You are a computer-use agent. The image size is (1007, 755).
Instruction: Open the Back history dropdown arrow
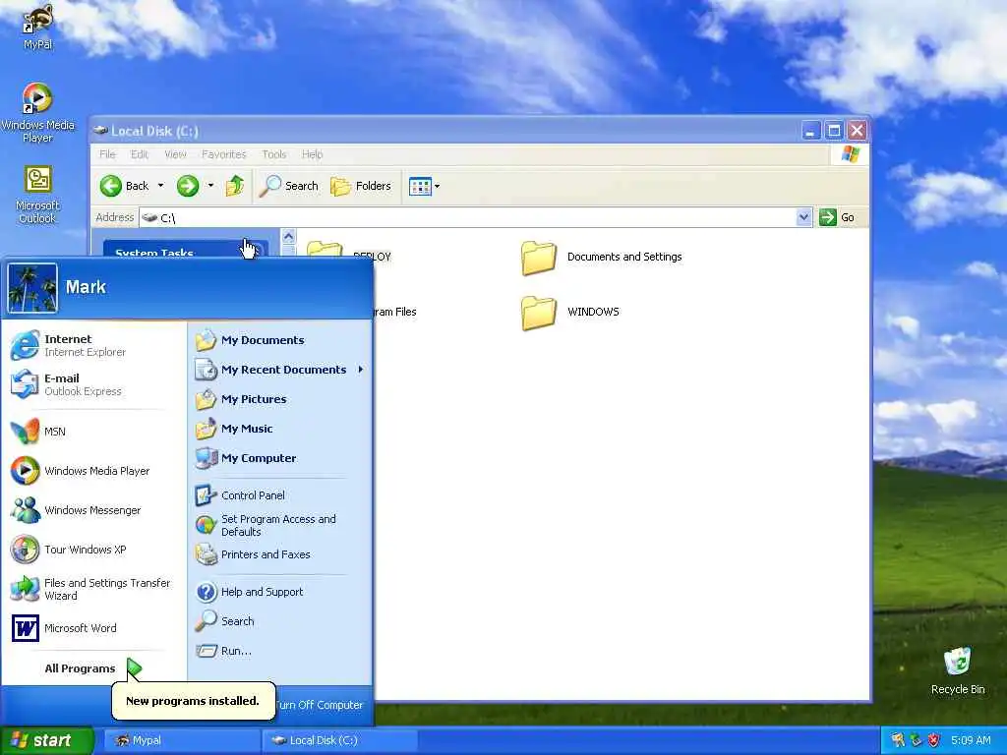[160, 186]
